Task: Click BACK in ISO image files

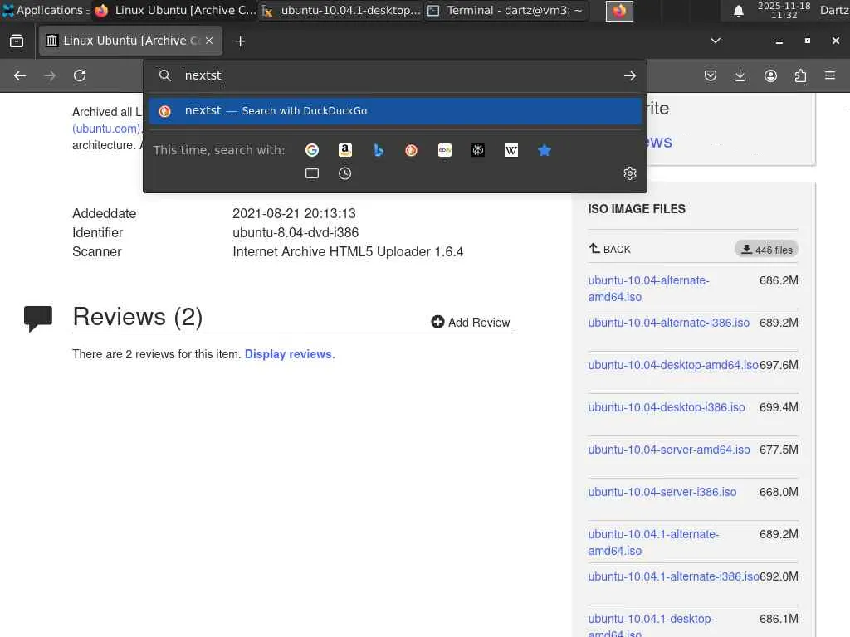Action: point(610,249)
